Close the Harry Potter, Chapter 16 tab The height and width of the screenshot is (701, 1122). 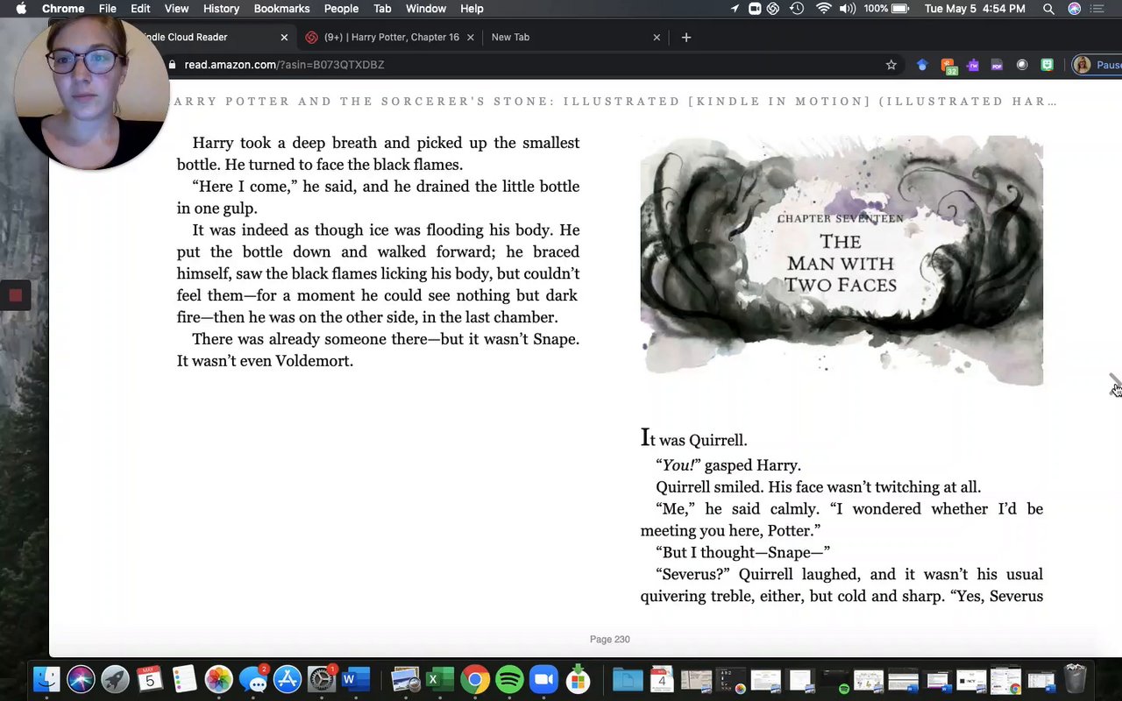pos(471,38)
